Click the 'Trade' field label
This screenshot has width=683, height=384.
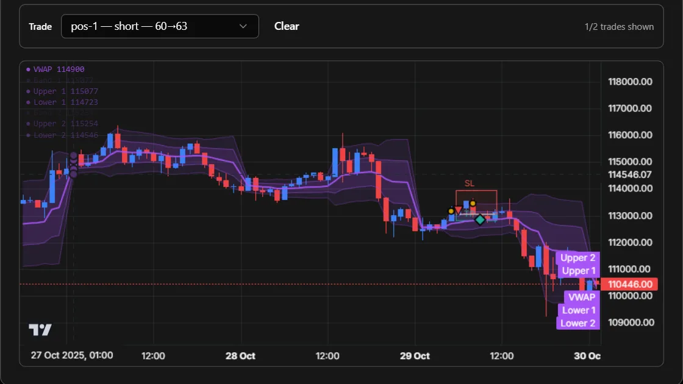[40, 27]
